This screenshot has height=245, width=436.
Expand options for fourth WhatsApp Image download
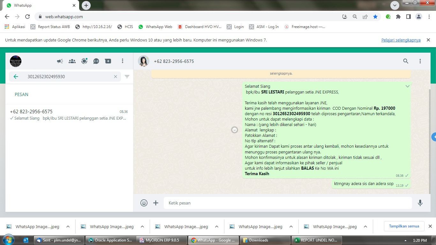click(x=291, y=226)
